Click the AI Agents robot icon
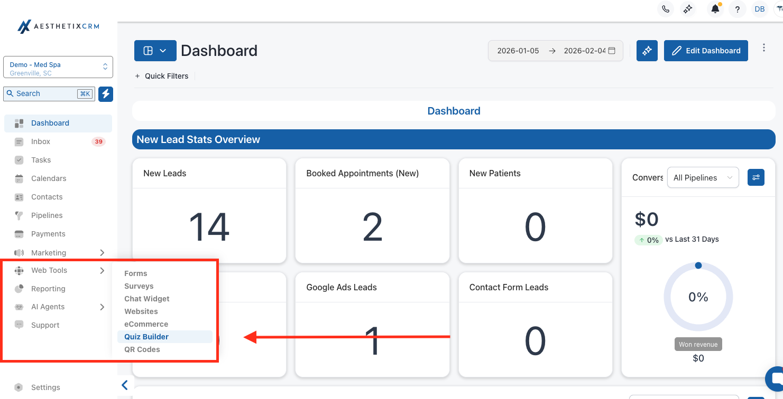The height and width of the screenshot is (399, 783). pyautogui.click(x=19, y=307)
